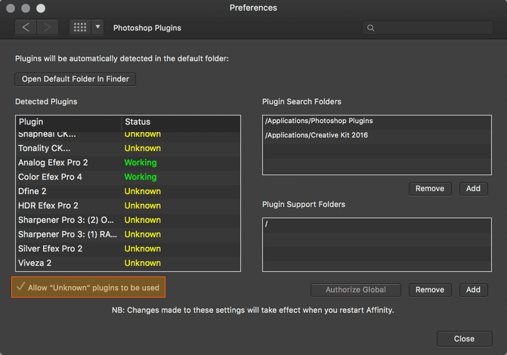Add a plugin search folder

(x=473, y=189)
